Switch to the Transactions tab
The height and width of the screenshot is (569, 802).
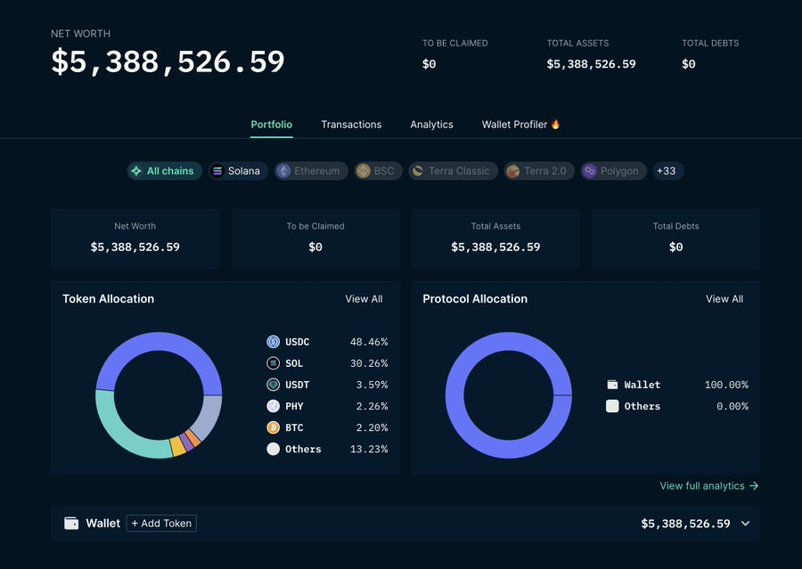[x=351, y=125]
